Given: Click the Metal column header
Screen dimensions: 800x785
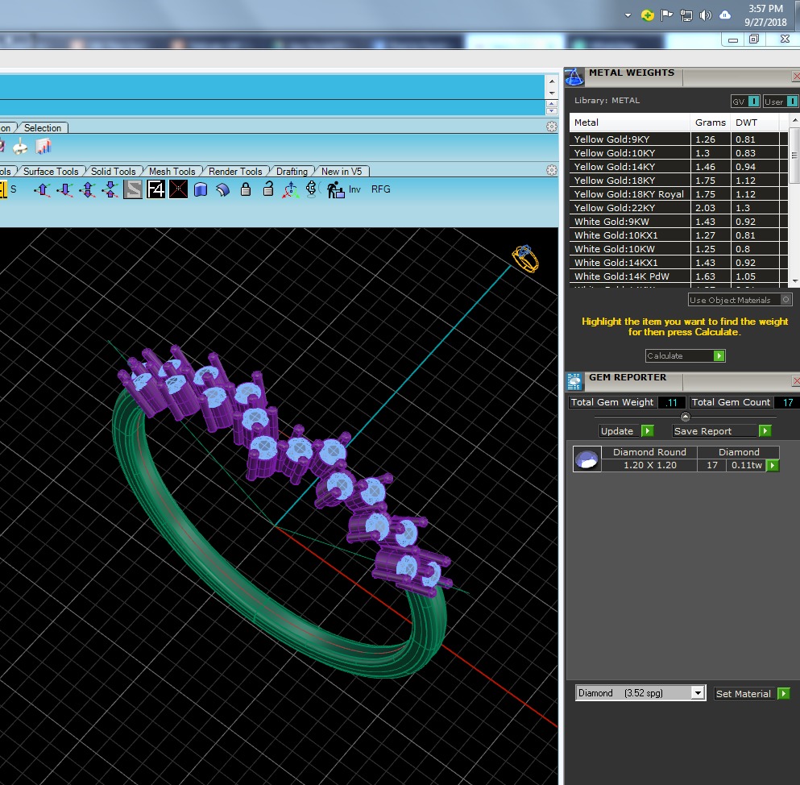Looking at the screenshot, I should pos(629,123).
